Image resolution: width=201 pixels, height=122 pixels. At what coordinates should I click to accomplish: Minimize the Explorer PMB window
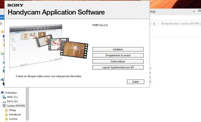(194, 11)
